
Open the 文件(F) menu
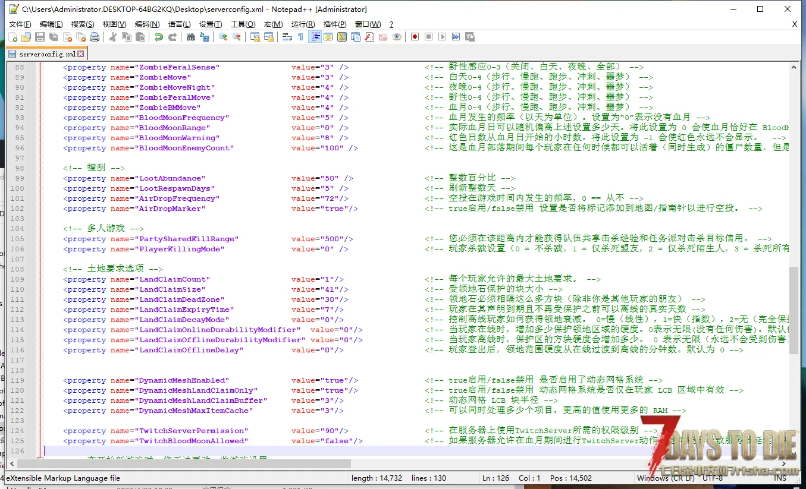20,24
